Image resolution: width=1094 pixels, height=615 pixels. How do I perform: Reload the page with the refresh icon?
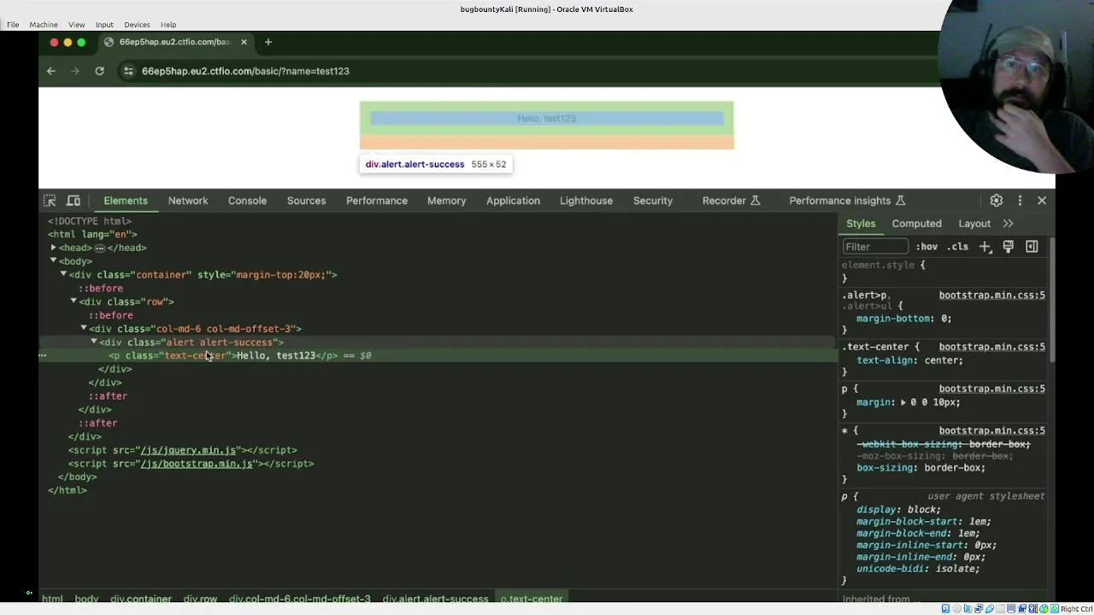tap(99, 71)
